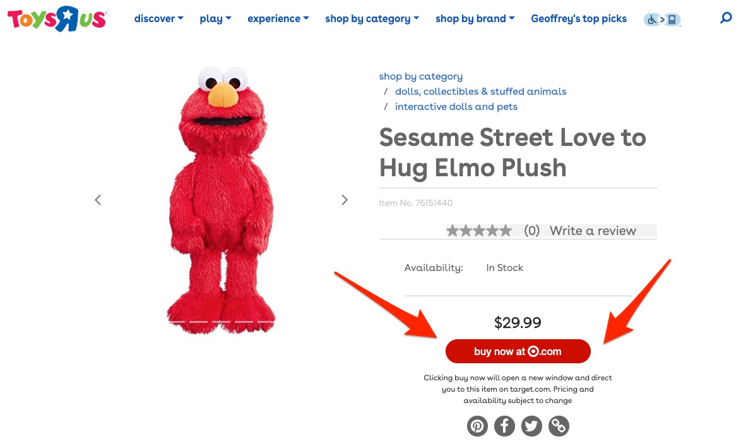This screenshot has height=446, width=741.
Task: Expand the discover dropdown menu
Action: point(159,18)
